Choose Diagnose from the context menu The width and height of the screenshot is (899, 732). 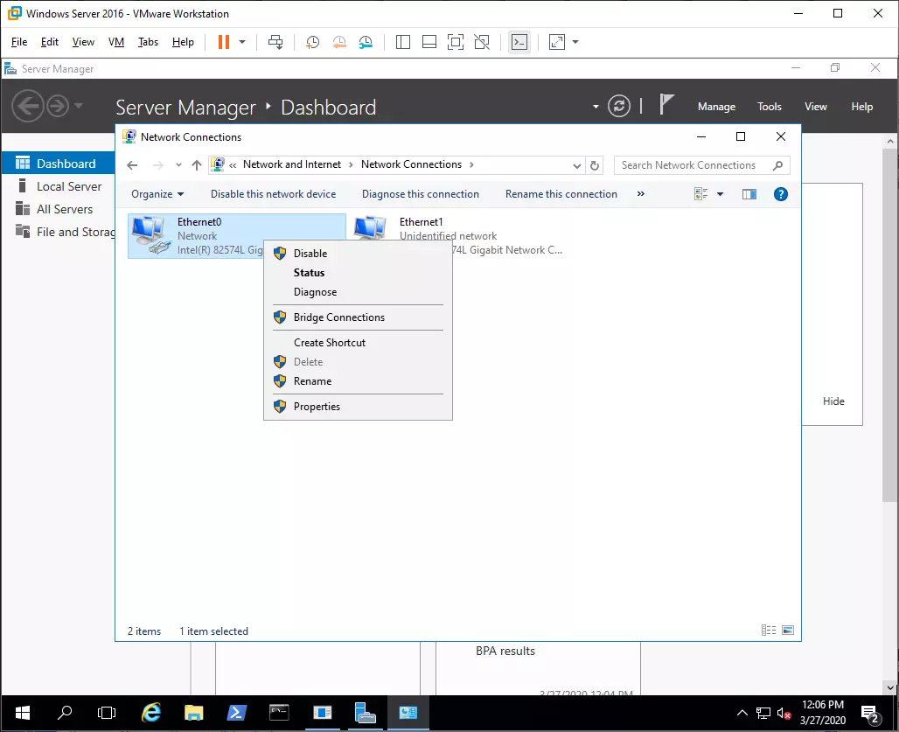pos(358,292)
